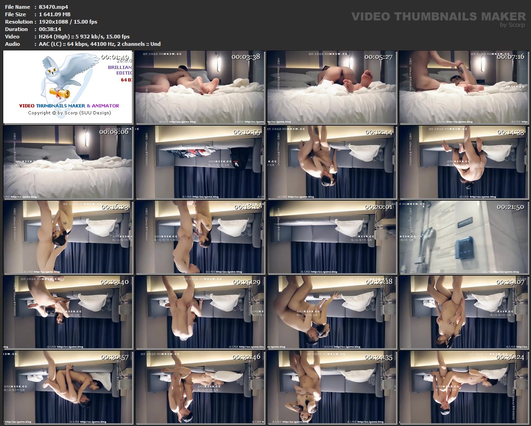
Task: Click the 'VIDEO THUMBNAILS MAKER & ANIMATOR' logo text
Action: click(69, 106)
